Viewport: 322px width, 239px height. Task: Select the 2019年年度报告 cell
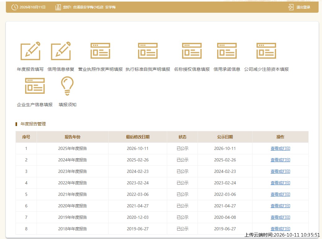(73, 217)
